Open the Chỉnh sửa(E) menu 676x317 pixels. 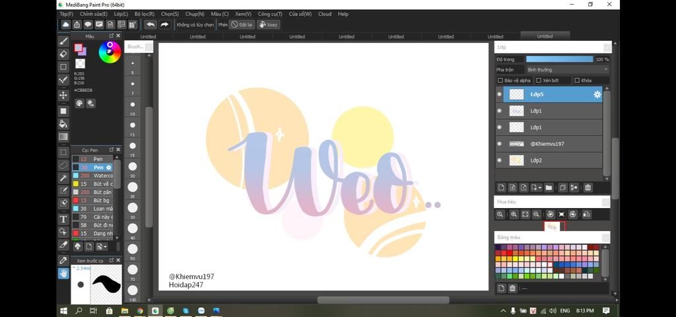(94, 14)
